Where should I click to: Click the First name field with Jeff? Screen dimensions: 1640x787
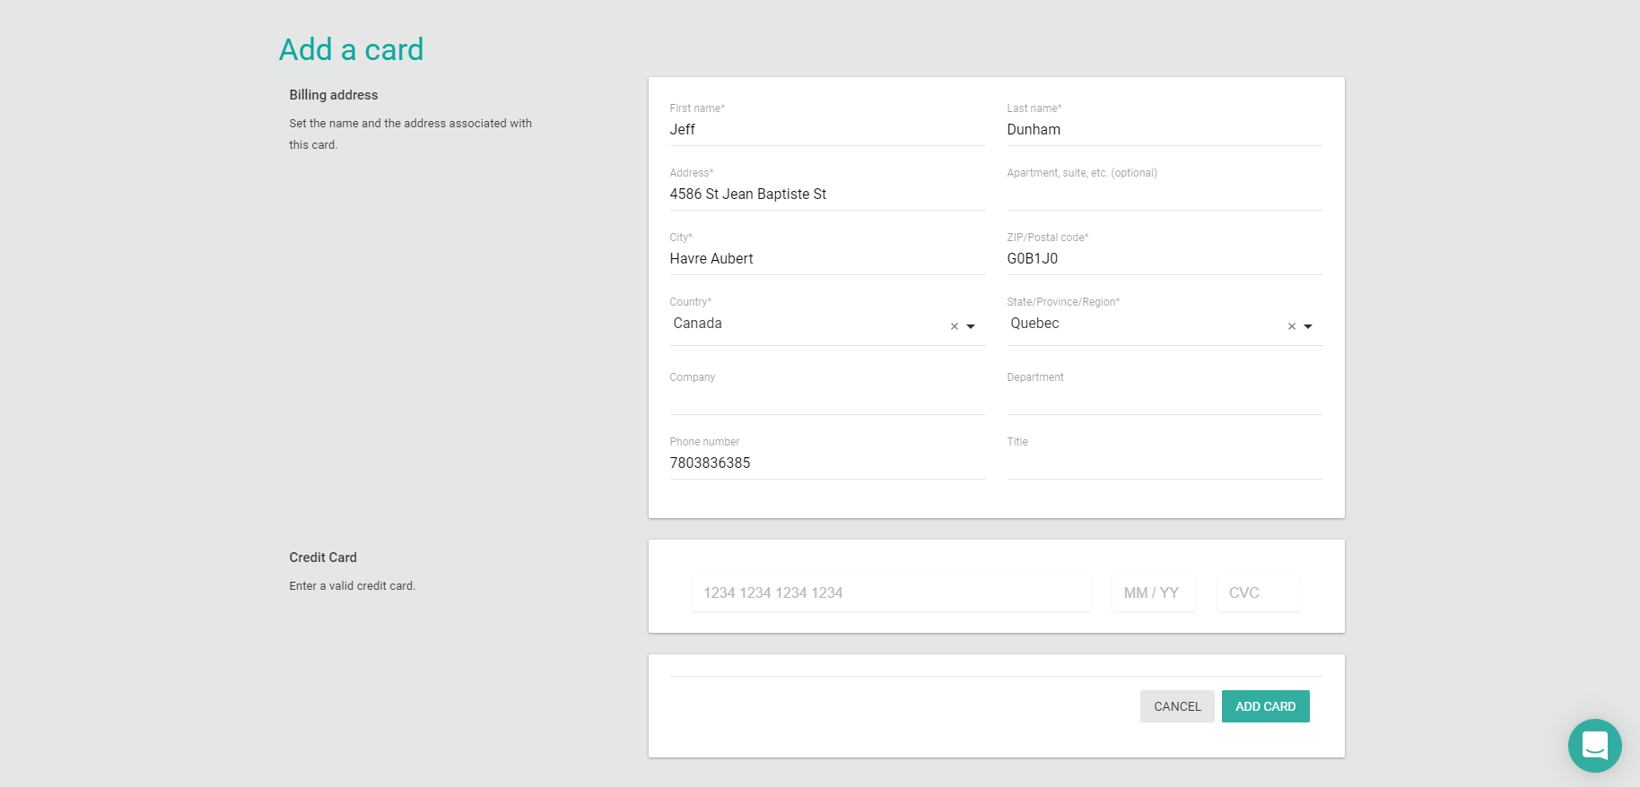coord(825,130)
